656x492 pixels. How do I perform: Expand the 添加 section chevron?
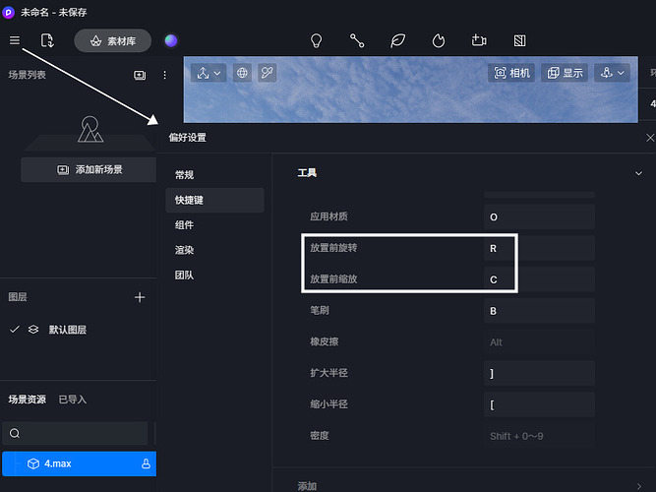tap(638, 485)
